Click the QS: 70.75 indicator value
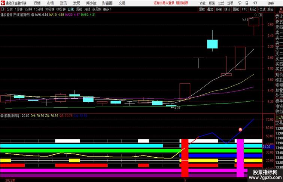Image resolution: width=283 pixels, height=182 pixels. (66, 116)
